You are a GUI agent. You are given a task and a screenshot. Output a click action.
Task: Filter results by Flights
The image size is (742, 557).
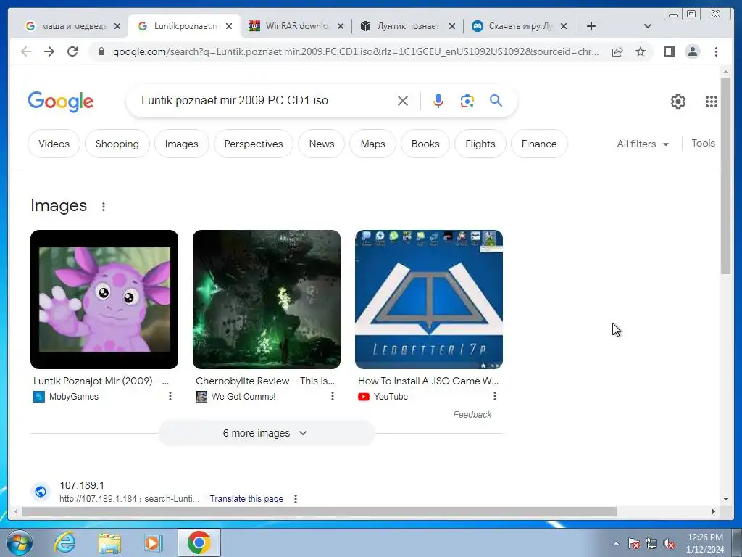tap(480, 144)
